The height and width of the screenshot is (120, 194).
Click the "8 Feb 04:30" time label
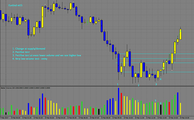point(61,118)
